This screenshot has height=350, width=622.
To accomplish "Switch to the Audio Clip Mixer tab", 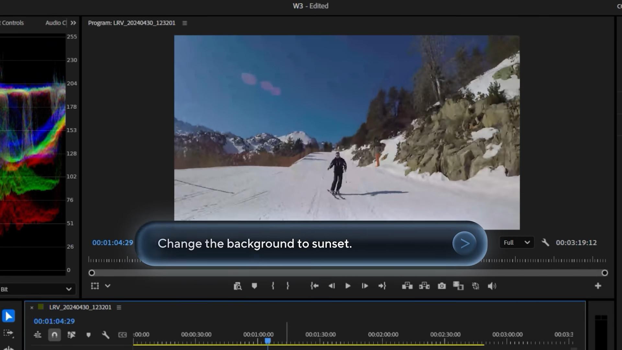I will (x=56, y=23).
